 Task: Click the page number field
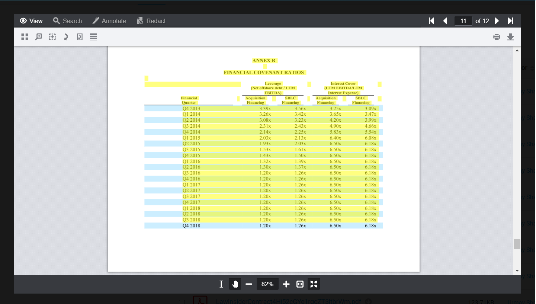(x=463, y=21)
